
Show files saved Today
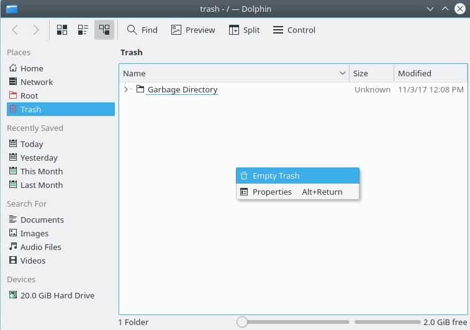(61, 144)
